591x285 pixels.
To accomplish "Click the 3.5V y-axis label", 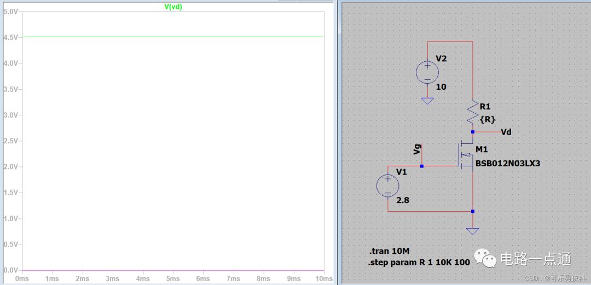I will click(10, 89).
